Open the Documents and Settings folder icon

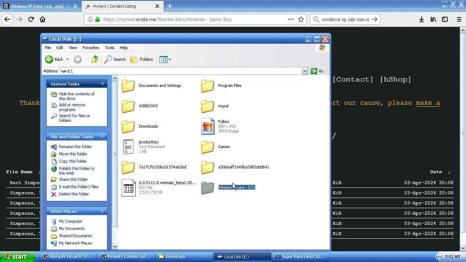point(128,86)
